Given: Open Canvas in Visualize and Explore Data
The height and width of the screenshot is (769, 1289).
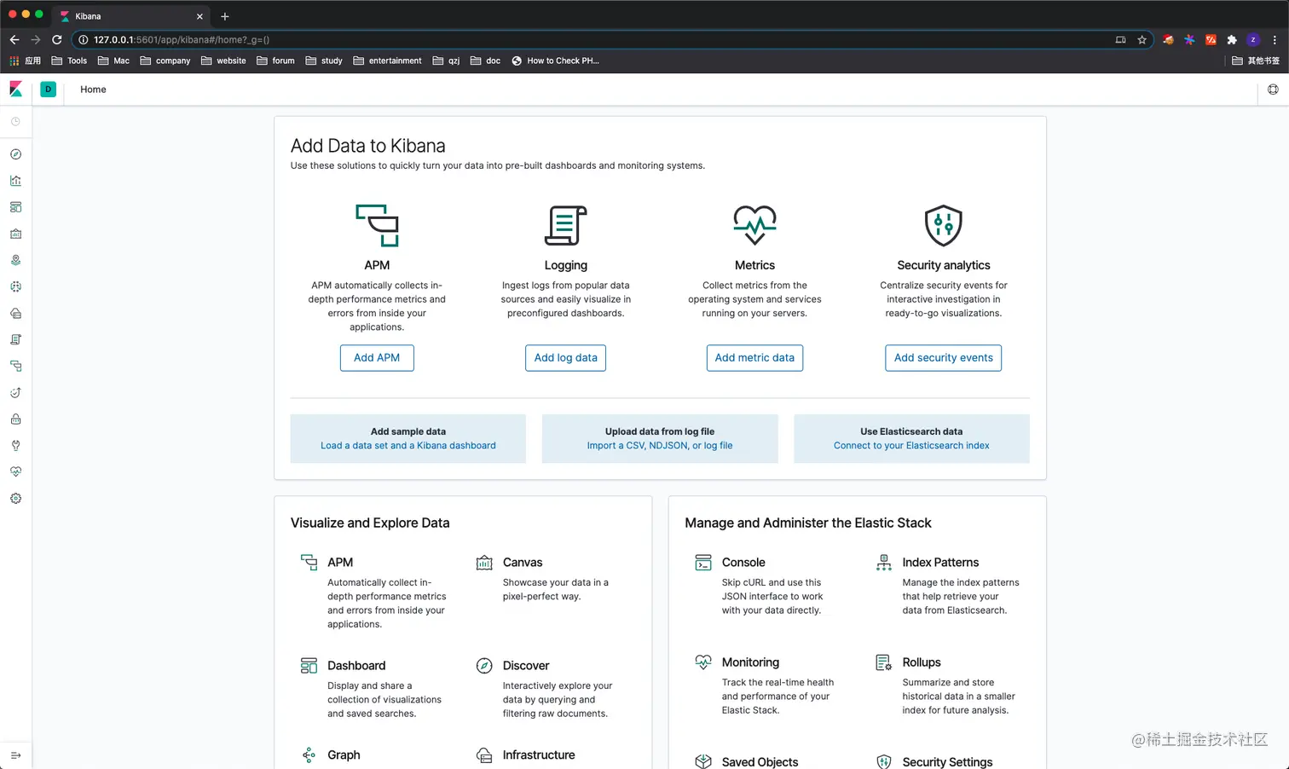Looking at the screenshot, I should 523,563.
